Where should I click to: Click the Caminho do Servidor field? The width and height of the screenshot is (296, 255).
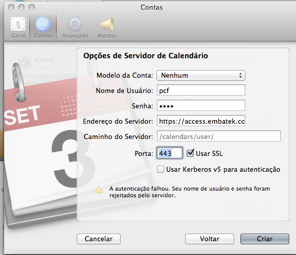[219, 136]
